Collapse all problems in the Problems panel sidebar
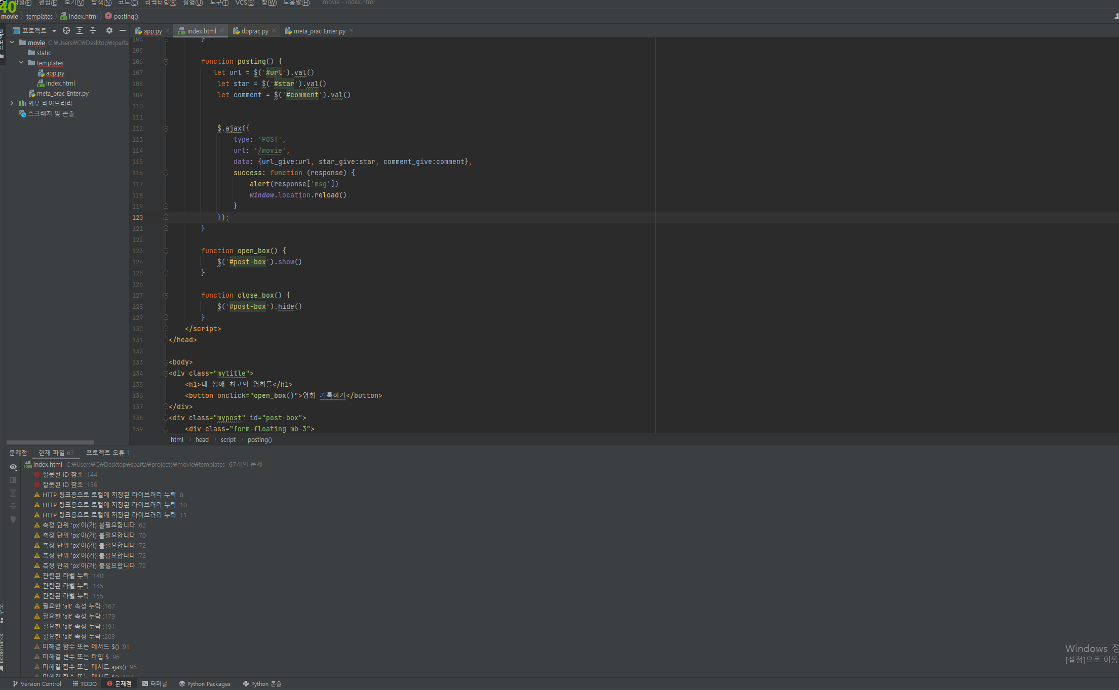The image size is (1119, 690). coord(13,506)
